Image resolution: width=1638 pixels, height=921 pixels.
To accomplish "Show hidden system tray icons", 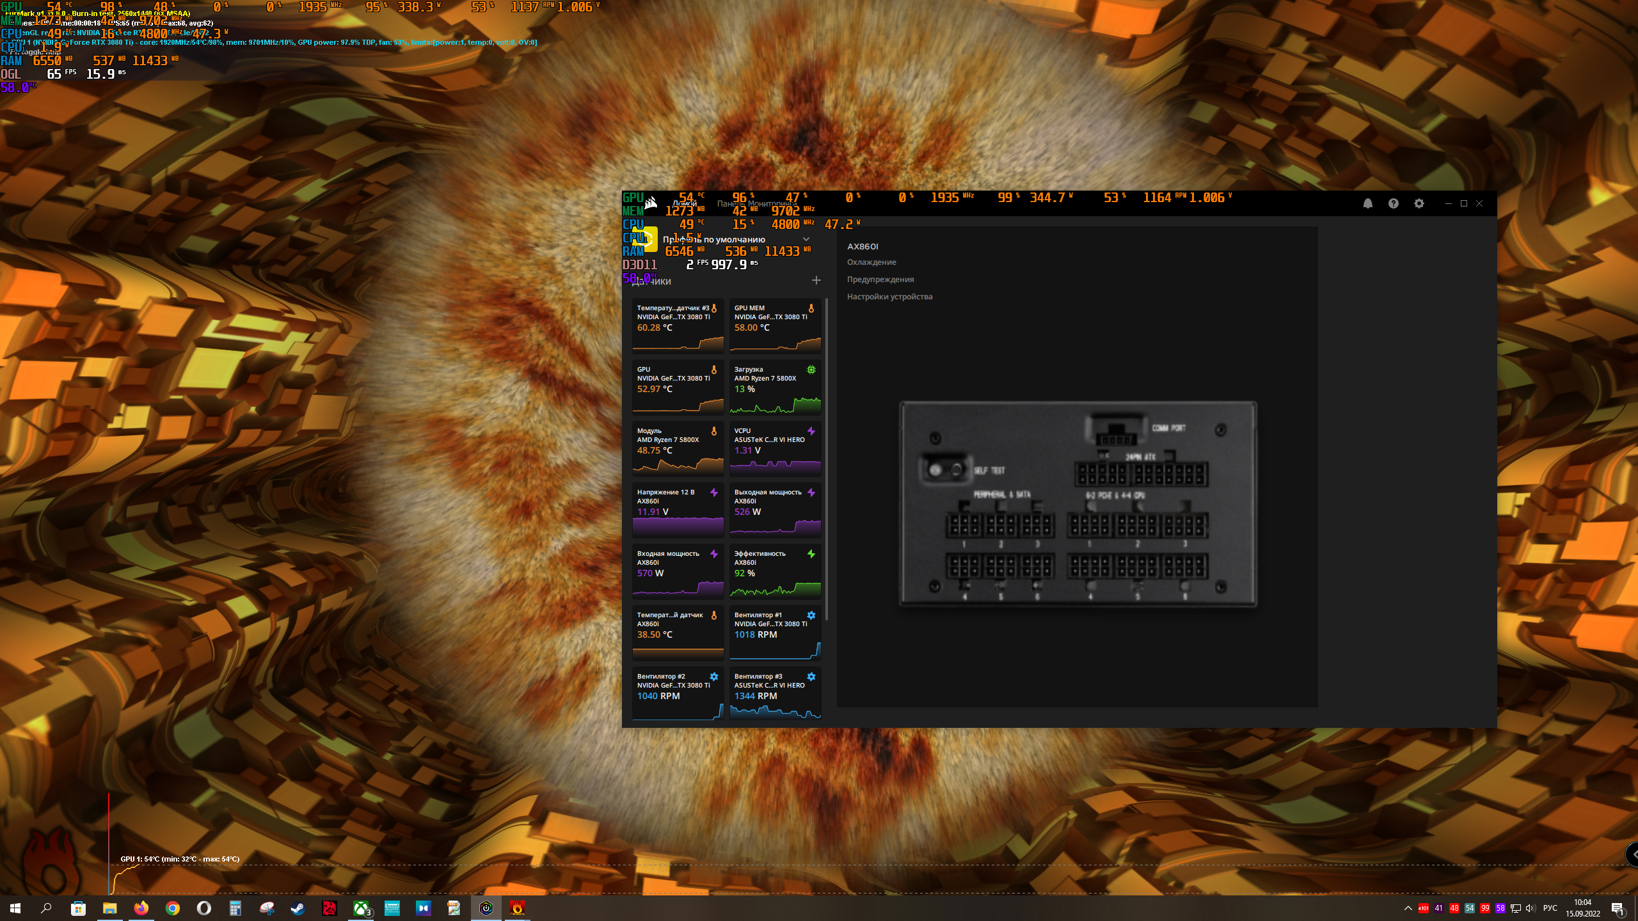I will point(1408,908).
